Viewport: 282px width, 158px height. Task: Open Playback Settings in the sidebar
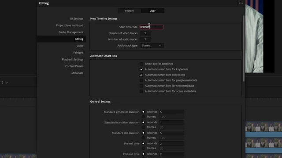pos(72,60)
